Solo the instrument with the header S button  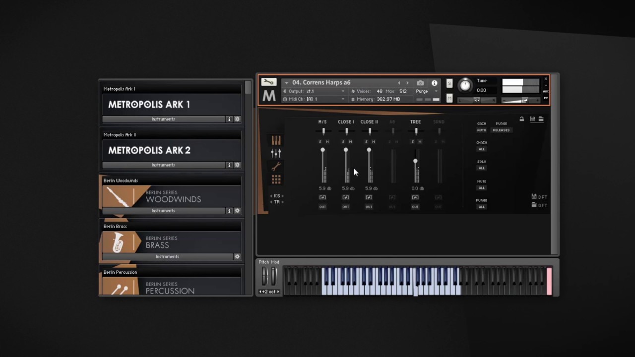[449, 83]
